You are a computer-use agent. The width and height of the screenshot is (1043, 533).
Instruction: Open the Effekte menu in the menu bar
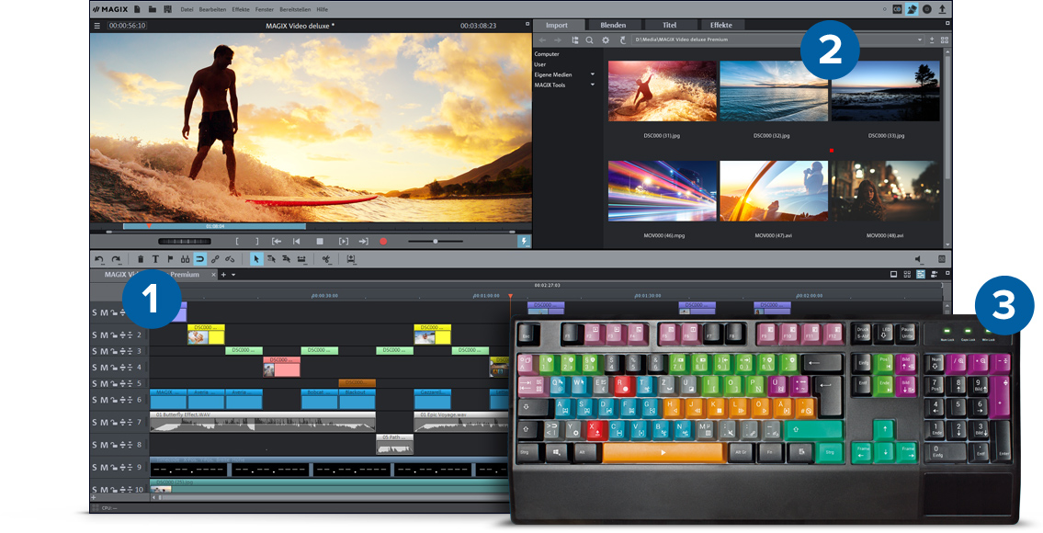coord(241,9)
